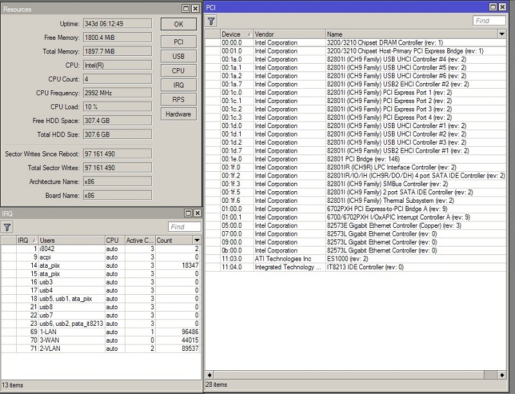Image resolution: width=515 pixels, height=394 pixels.
Task: Select PCI device 05:00.0 82573E Ethernet
Action: point(355,225)
